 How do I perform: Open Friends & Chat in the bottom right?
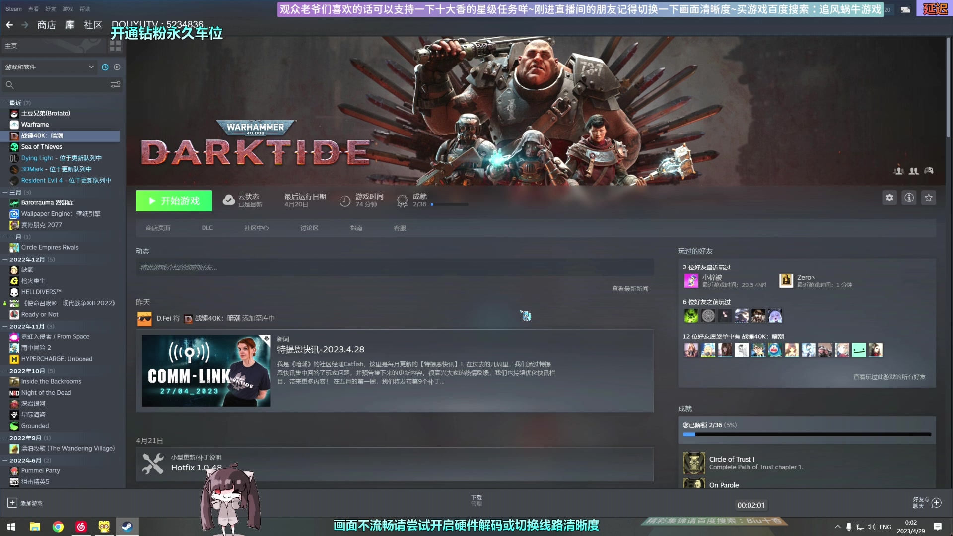click(x=921, y=503)
